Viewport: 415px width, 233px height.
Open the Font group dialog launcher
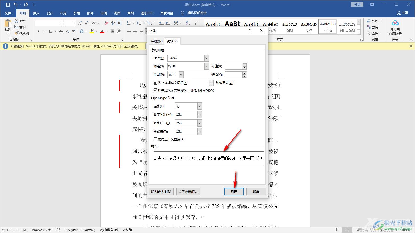pyautogui.click(x=122, y=40)
